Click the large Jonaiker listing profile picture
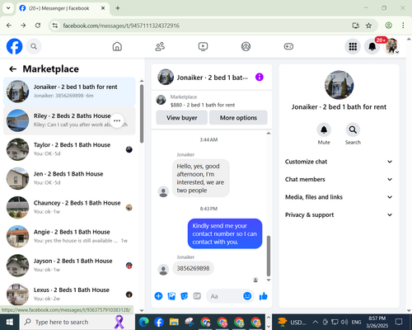 (x=339, y=85)
